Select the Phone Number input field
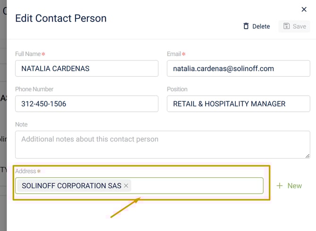The height and width of the screenshot is (231, 316). pos(87,104)
